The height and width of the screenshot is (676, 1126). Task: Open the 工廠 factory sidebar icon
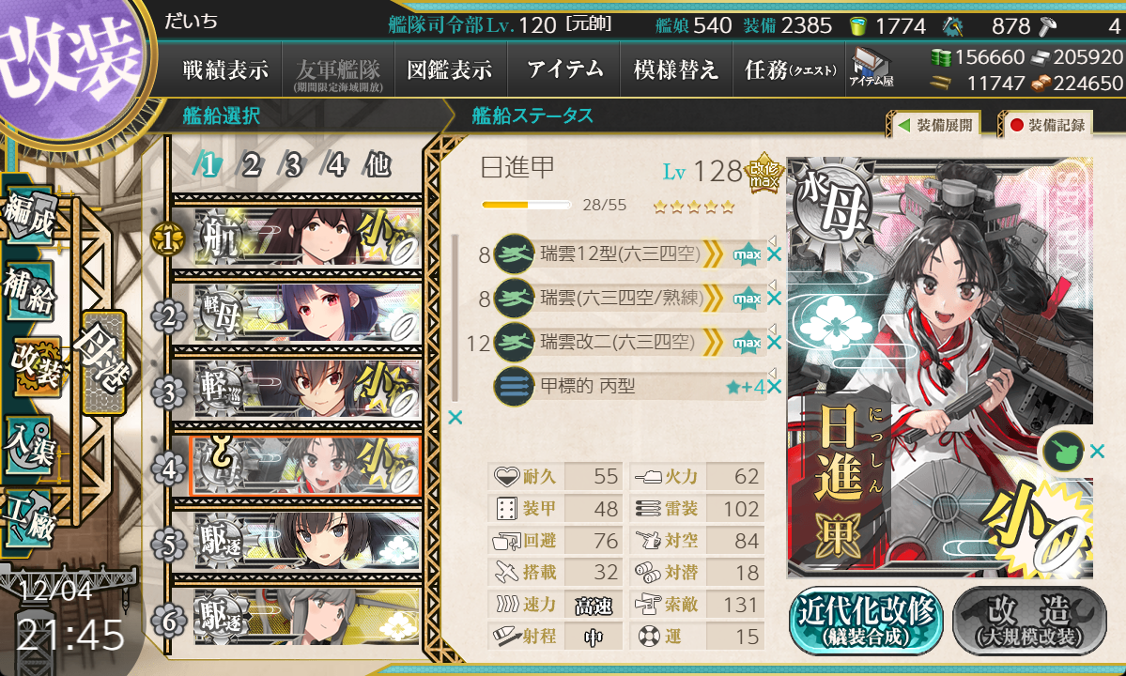pyautogui.click(x=29, y=520)
